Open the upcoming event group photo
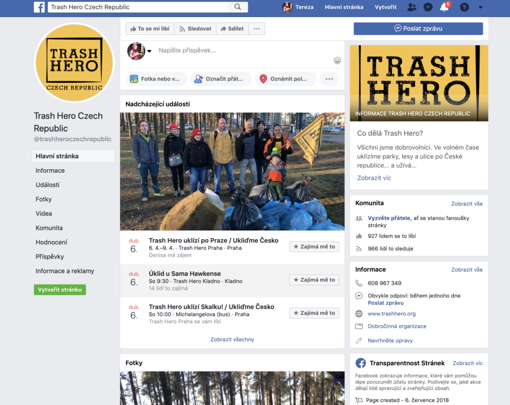Screen dimensions: 510x405 point(232,171)
